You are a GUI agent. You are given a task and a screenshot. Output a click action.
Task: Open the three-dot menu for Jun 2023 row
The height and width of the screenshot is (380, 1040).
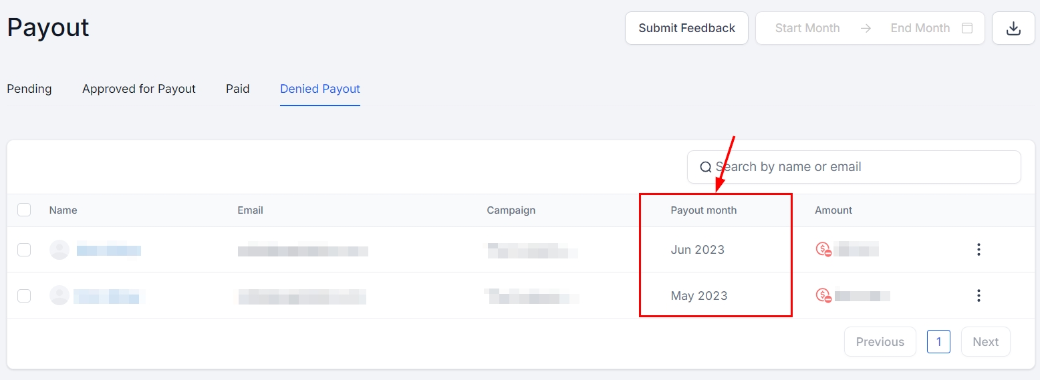979,250
